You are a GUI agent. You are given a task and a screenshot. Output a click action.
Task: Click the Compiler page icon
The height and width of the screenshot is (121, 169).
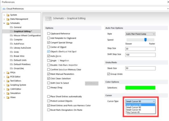pyautogui.click(x=11, y=40)
